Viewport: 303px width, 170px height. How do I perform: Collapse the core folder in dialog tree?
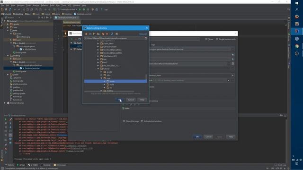tap(101, 78)
